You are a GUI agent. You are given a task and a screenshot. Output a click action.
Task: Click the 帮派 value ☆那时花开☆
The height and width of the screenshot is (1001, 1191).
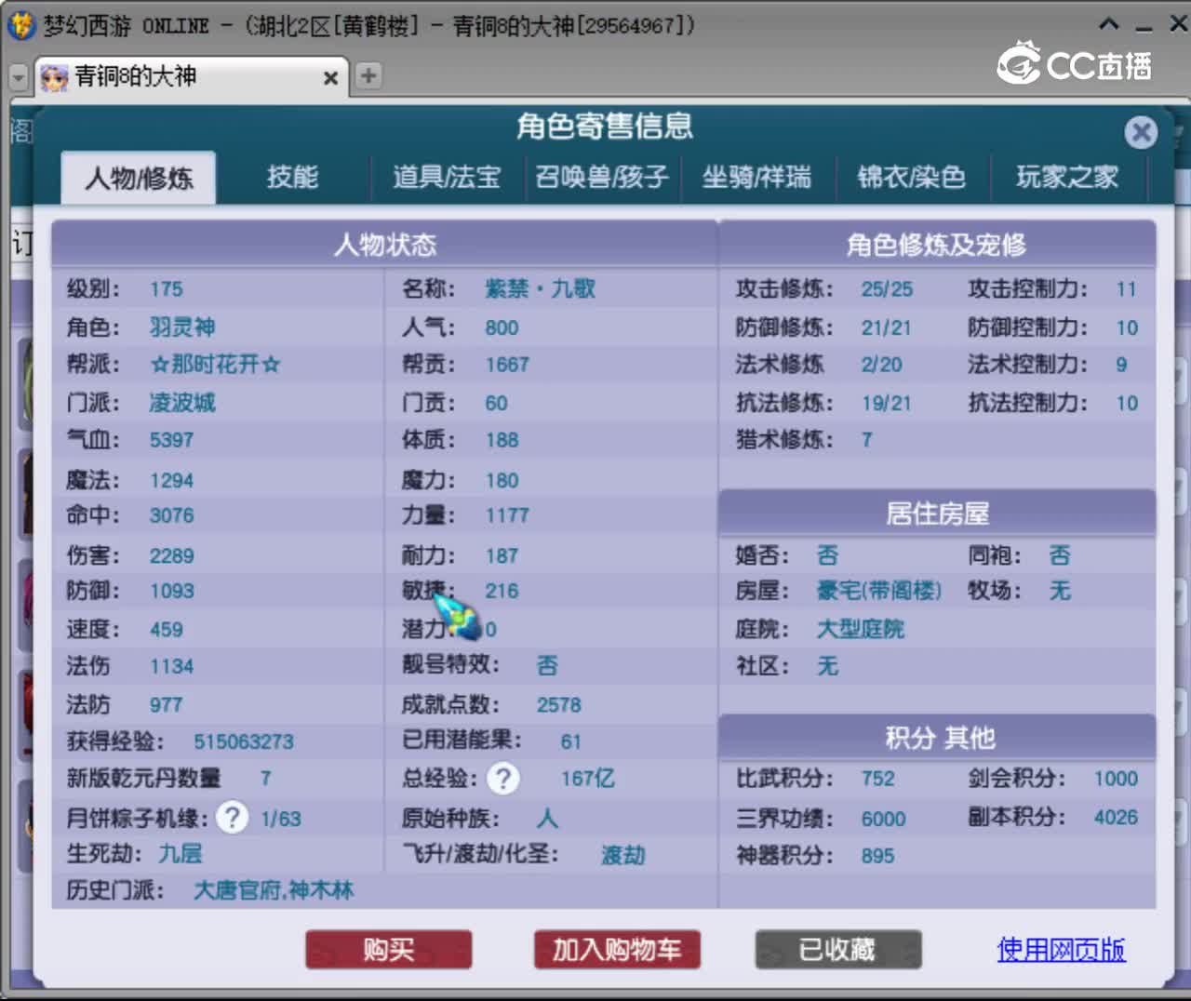(215, 365)
